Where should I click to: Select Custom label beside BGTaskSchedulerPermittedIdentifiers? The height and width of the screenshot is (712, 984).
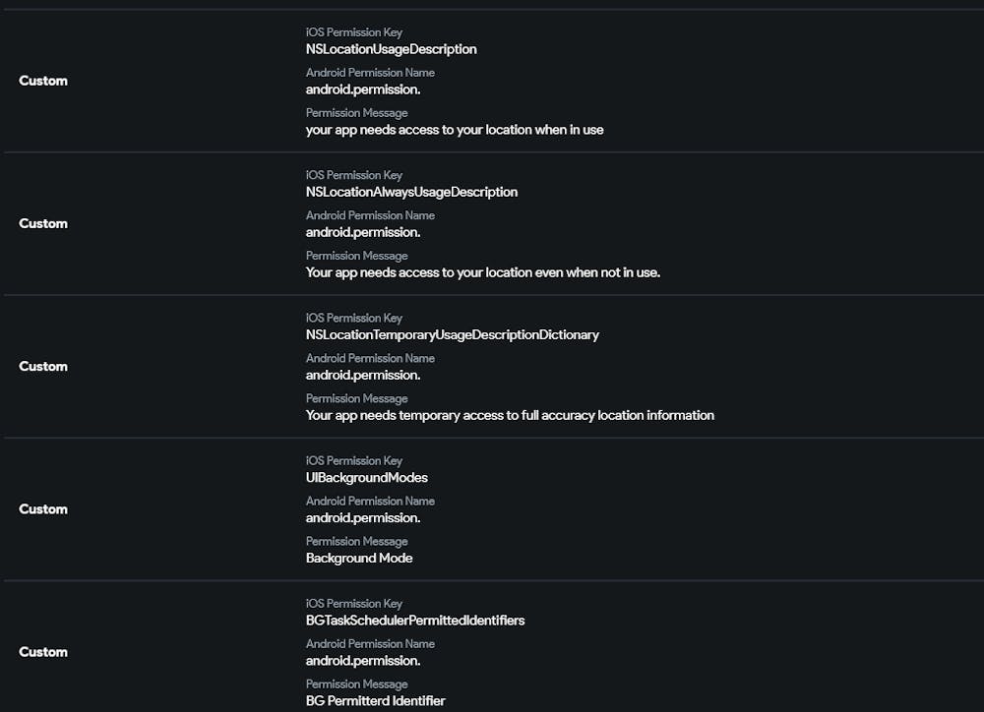43,651
